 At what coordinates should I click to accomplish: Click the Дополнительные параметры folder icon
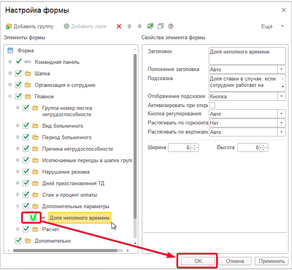(35, 206)
